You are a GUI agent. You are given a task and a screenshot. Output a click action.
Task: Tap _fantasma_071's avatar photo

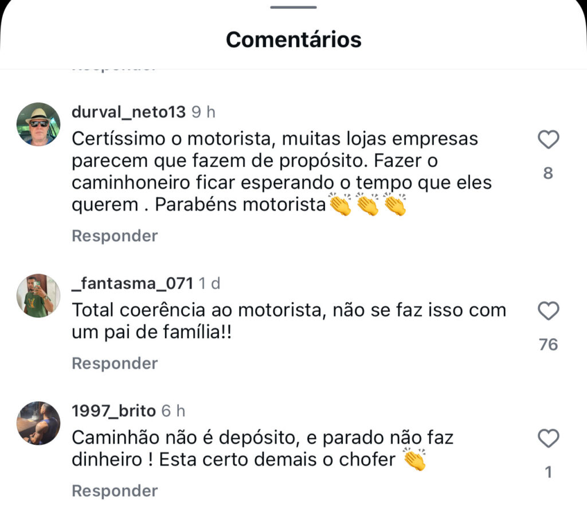pos(38,295)
